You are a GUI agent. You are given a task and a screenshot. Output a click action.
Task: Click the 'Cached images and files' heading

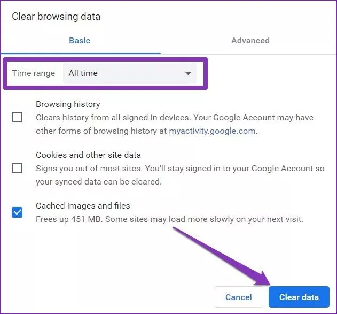coord(83,206)
